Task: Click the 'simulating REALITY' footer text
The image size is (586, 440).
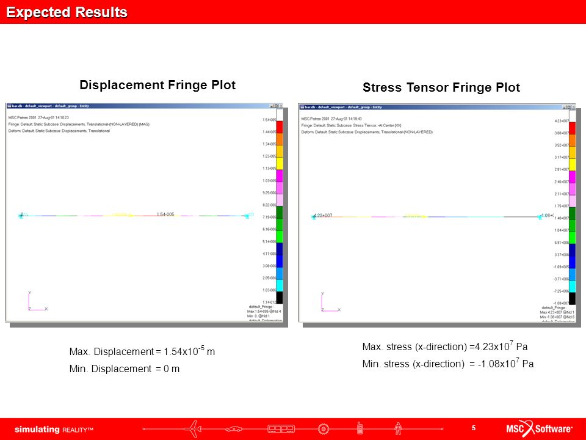Action: click(x=54, y=430)
